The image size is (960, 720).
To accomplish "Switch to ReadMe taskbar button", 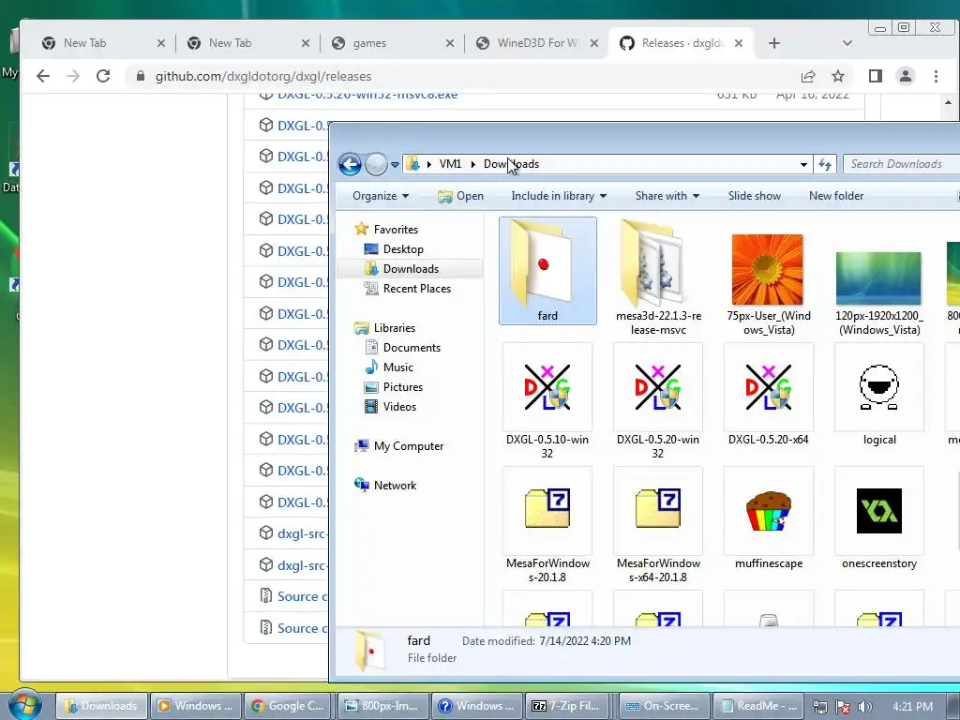I will pyautogui.click(x=757, y=706).
